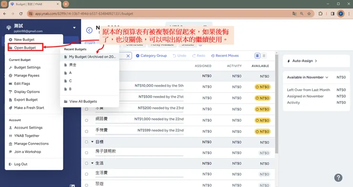Open Recent Moves
This screenshot has width=353, height=187.
[225, 56]
